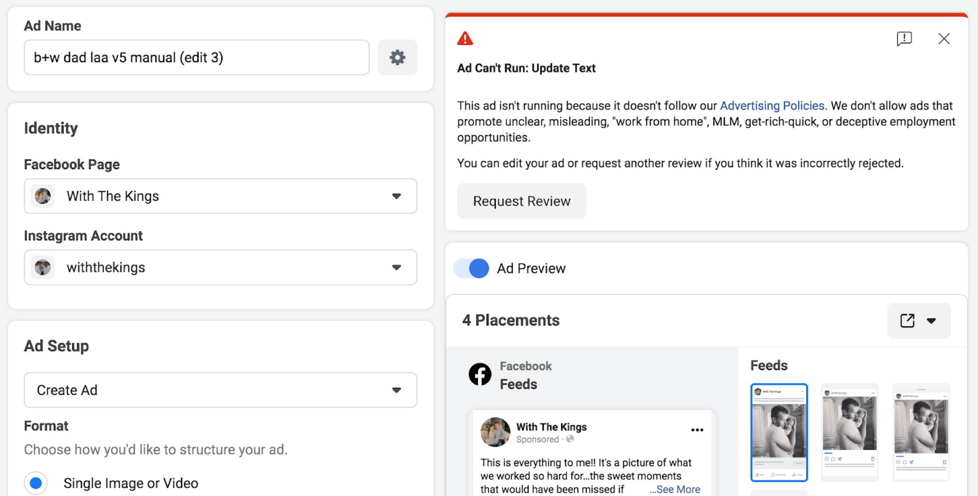This screenshot has height=496, width=978.
Task: Open the three-dot menu on ad preview
Action: (x=697, y=430)
